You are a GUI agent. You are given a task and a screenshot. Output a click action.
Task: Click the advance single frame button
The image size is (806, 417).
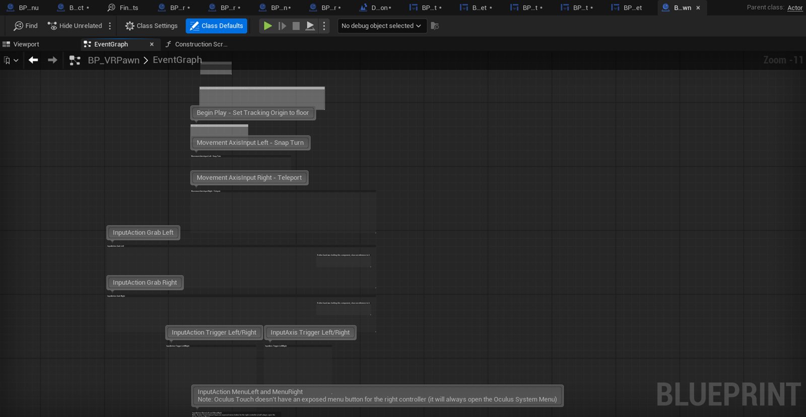(x=282, y=26)
